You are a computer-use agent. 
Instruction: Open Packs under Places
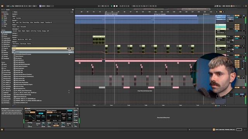5,64
